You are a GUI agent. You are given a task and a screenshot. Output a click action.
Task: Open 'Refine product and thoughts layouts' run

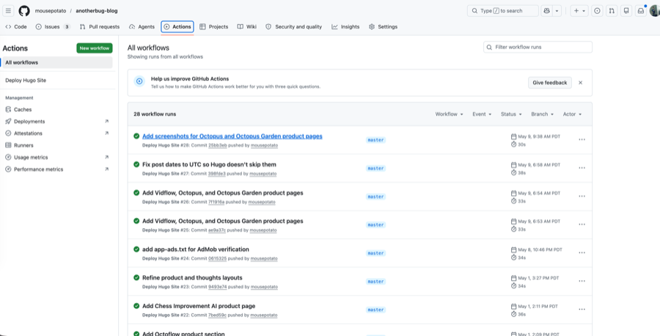click(192, 277)
